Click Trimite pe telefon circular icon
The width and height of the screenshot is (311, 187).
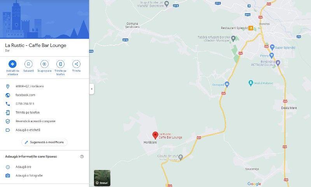(60, 64)
